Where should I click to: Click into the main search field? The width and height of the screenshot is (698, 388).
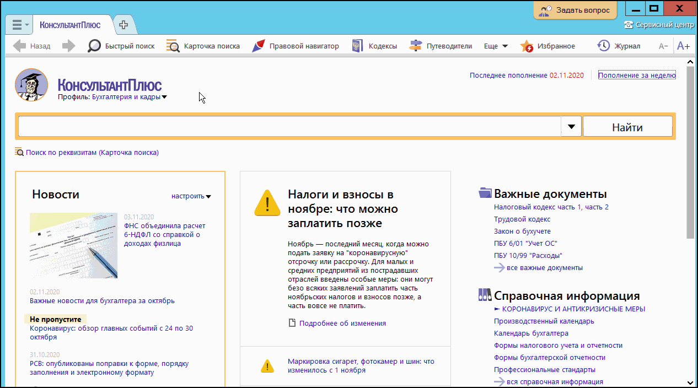[x=289, y=127]
